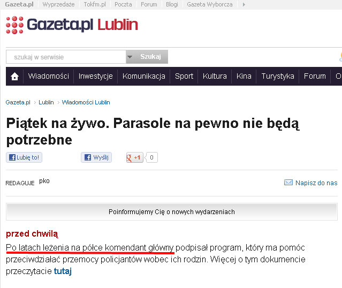The width and height of the screenshot is (342, 288).
Task: Expand the search scope dropdown arrow
Action: (x=130, y=57)
